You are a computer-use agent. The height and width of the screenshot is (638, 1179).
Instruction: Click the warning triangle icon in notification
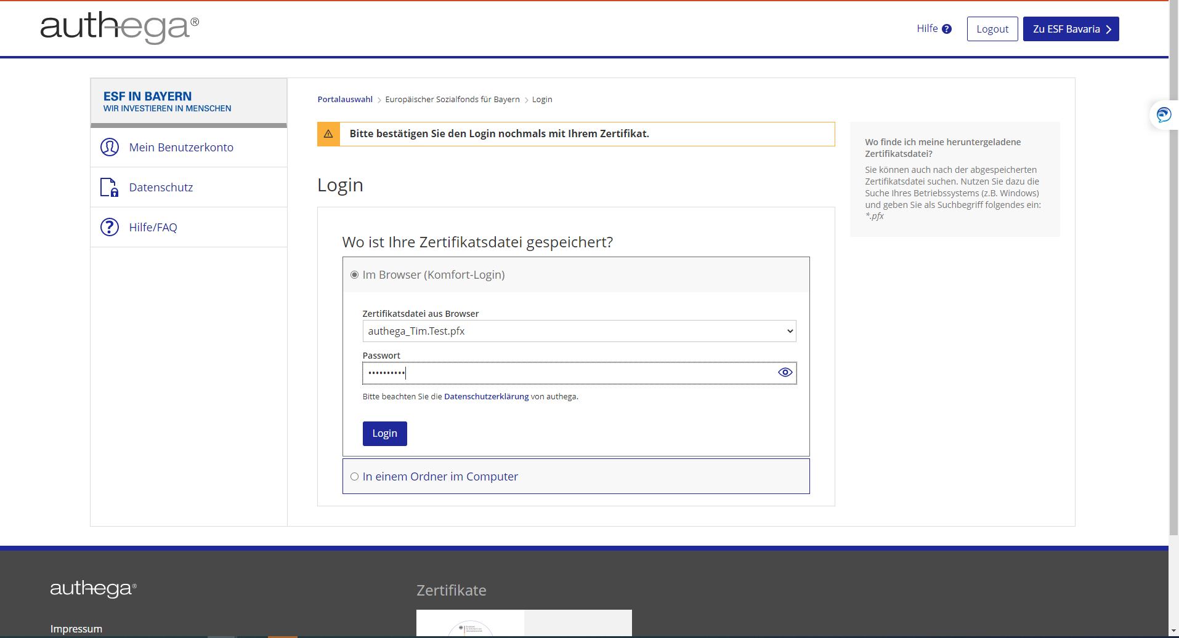pyautogui.click(x=328, y=134)
